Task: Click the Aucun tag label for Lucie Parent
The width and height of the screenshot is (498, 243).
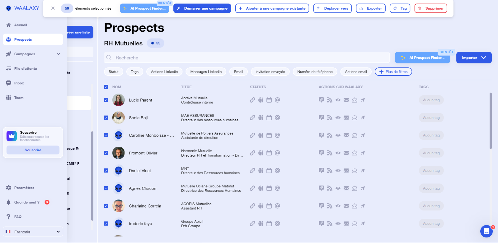Action: pyautogui.click(x=431, y=100)
